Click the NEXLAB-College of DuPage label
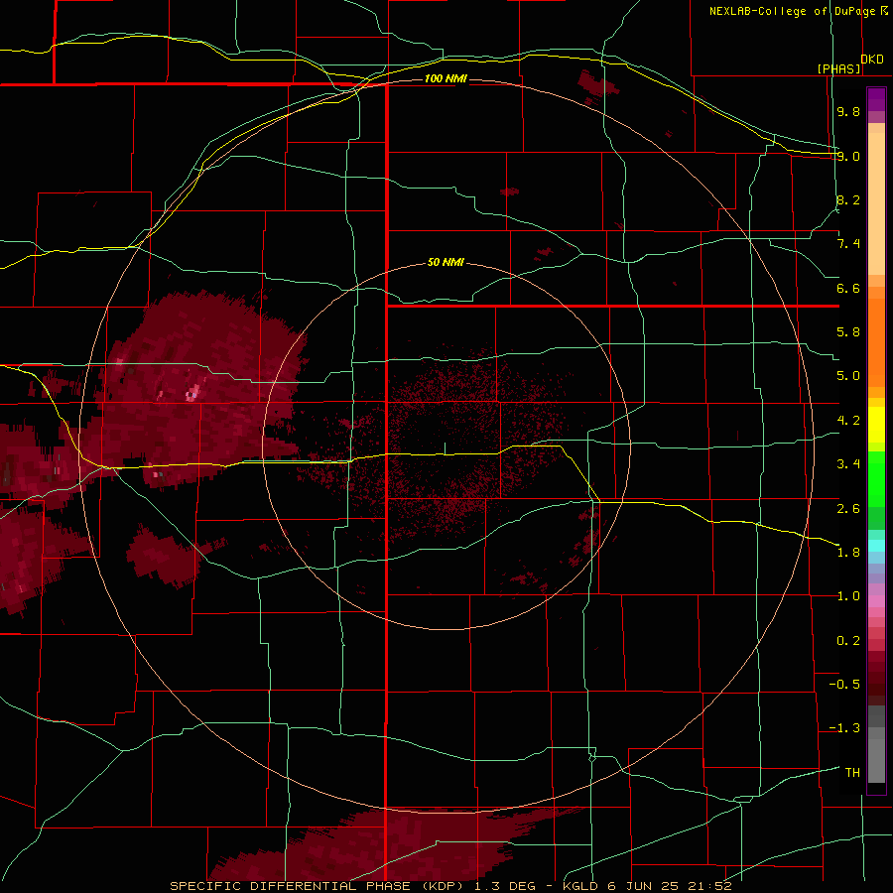The height and width of the screenshot is (893, 893). [x=792, y=11]
